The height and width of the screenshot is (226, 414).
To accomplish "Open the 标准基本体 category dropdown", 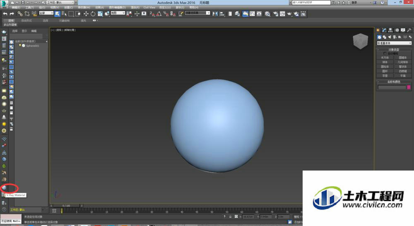I will tap(394, 43).
